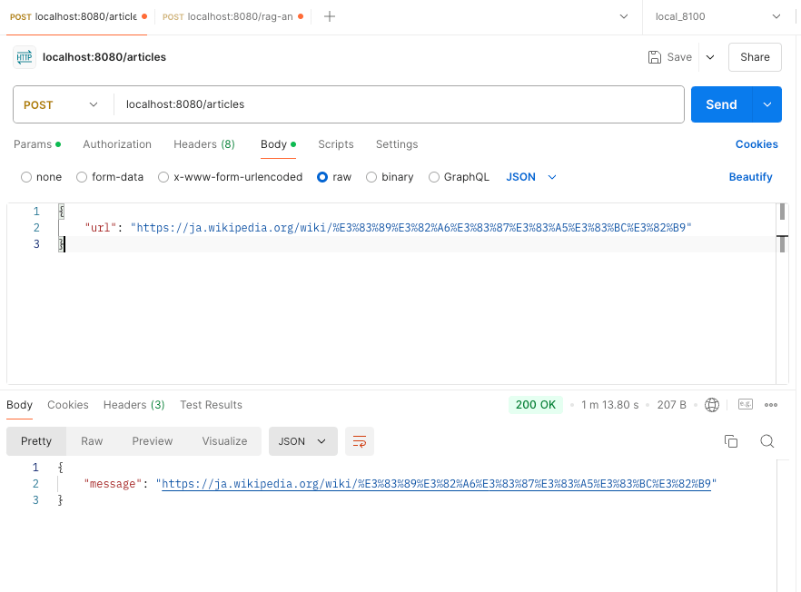Screen dimensions: 801x592
Task: Click the Save disk icon
Action: (655, 57)
